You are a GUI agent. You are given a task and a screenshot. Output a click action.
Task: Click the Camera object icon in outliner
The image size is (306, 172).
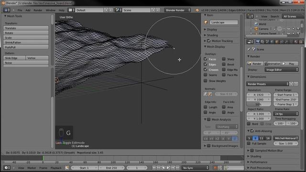256,29
